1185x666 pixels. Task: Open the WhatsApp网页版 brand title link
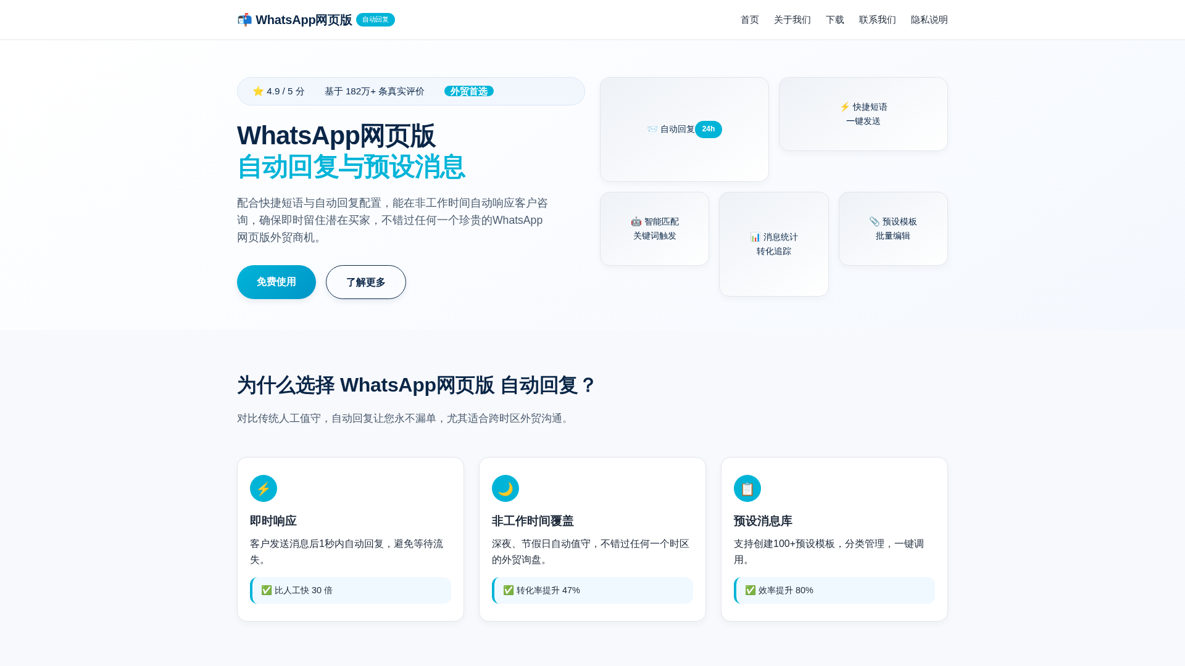tap(304, 20)
